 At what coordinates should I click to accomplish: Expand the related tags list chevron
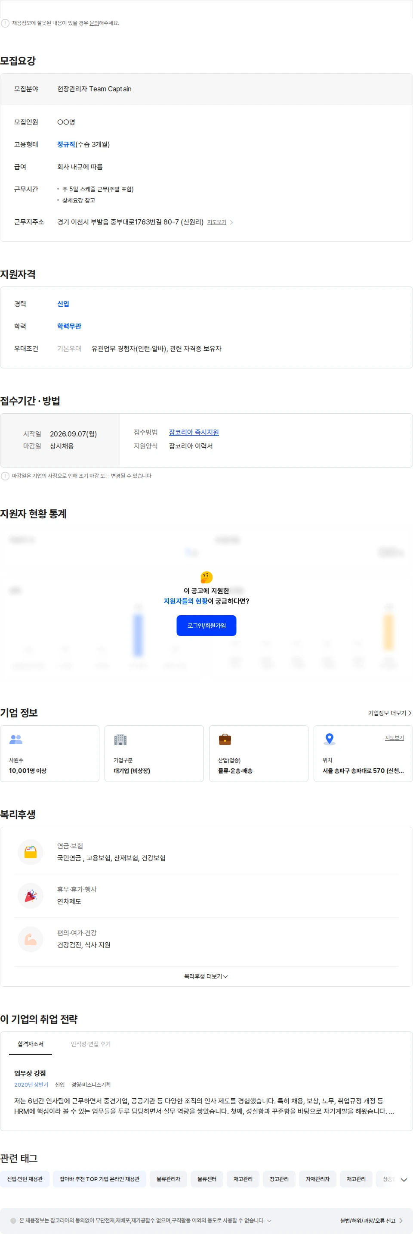[404, 1179]
